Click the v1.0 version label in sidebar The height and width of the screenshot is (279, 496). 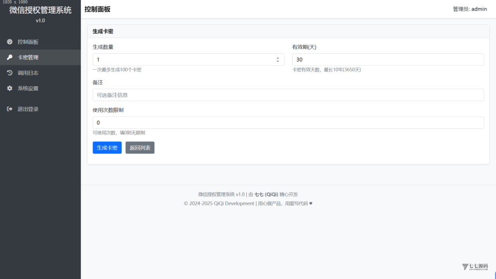click(x=40, y=20)
